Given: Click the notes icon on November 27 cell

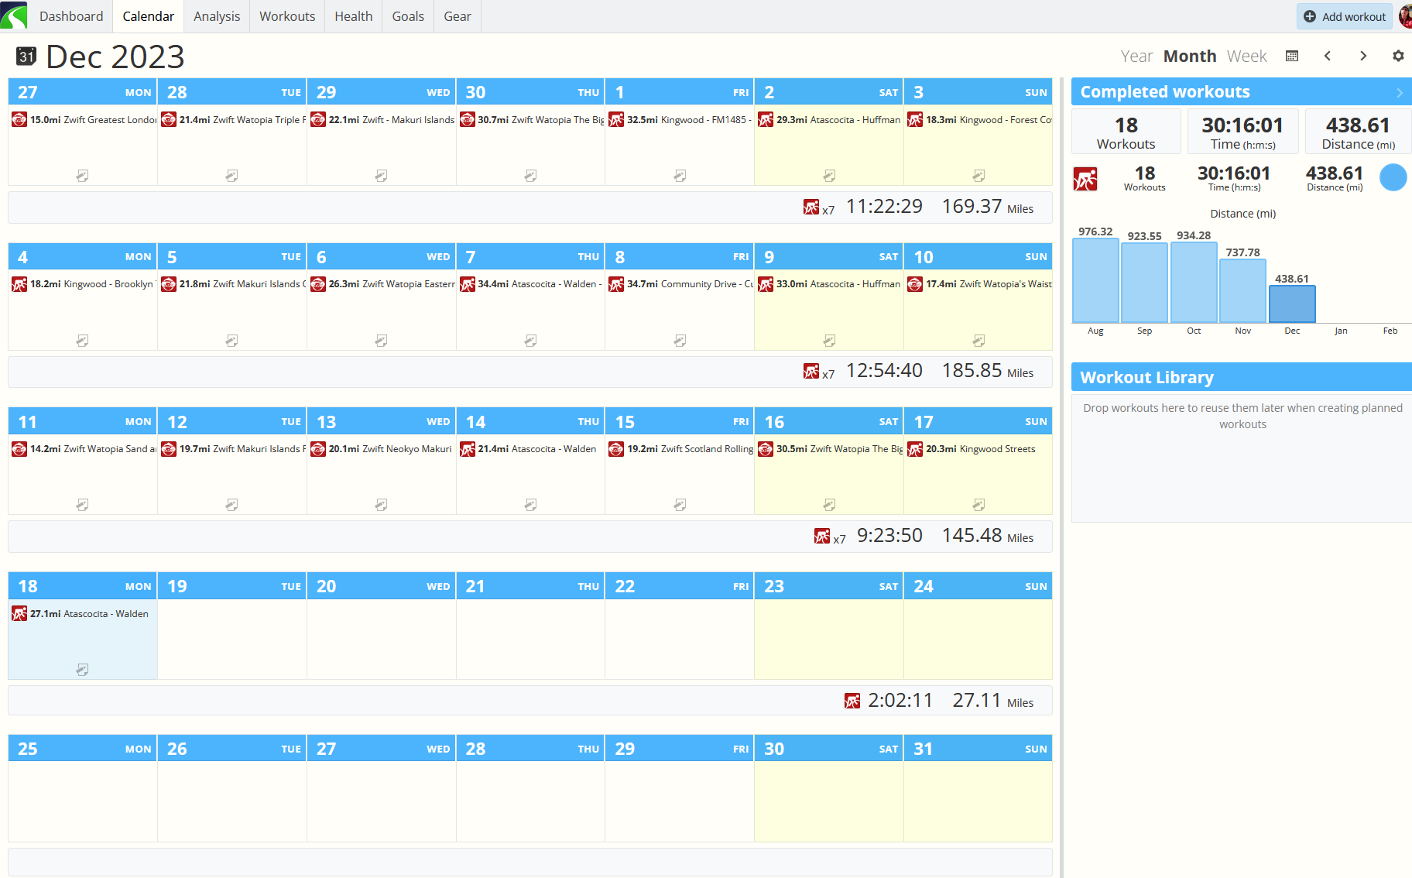Looking at the screenshot, I should point(82,176).
